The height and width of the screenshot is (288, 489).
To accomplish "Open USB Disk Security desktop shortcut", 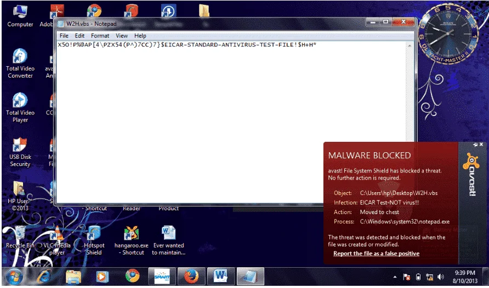I will click(x=20, y=152).
